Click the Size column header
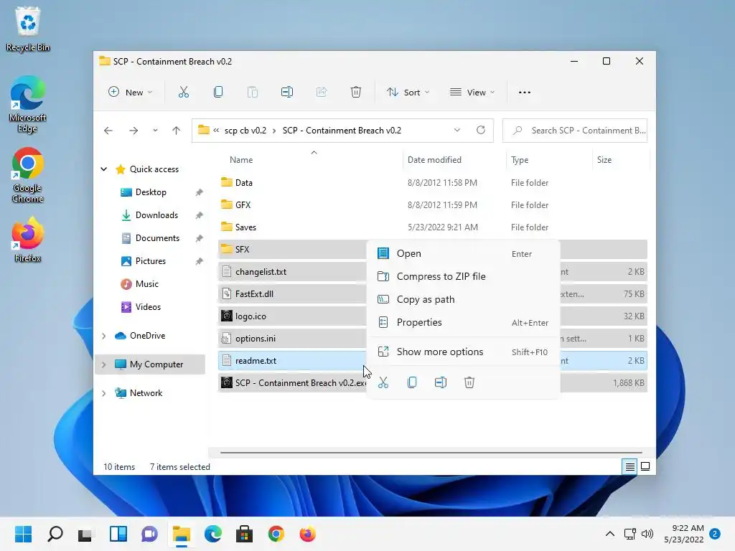Screen dimensions: 735x551 (x=621, y=160)
